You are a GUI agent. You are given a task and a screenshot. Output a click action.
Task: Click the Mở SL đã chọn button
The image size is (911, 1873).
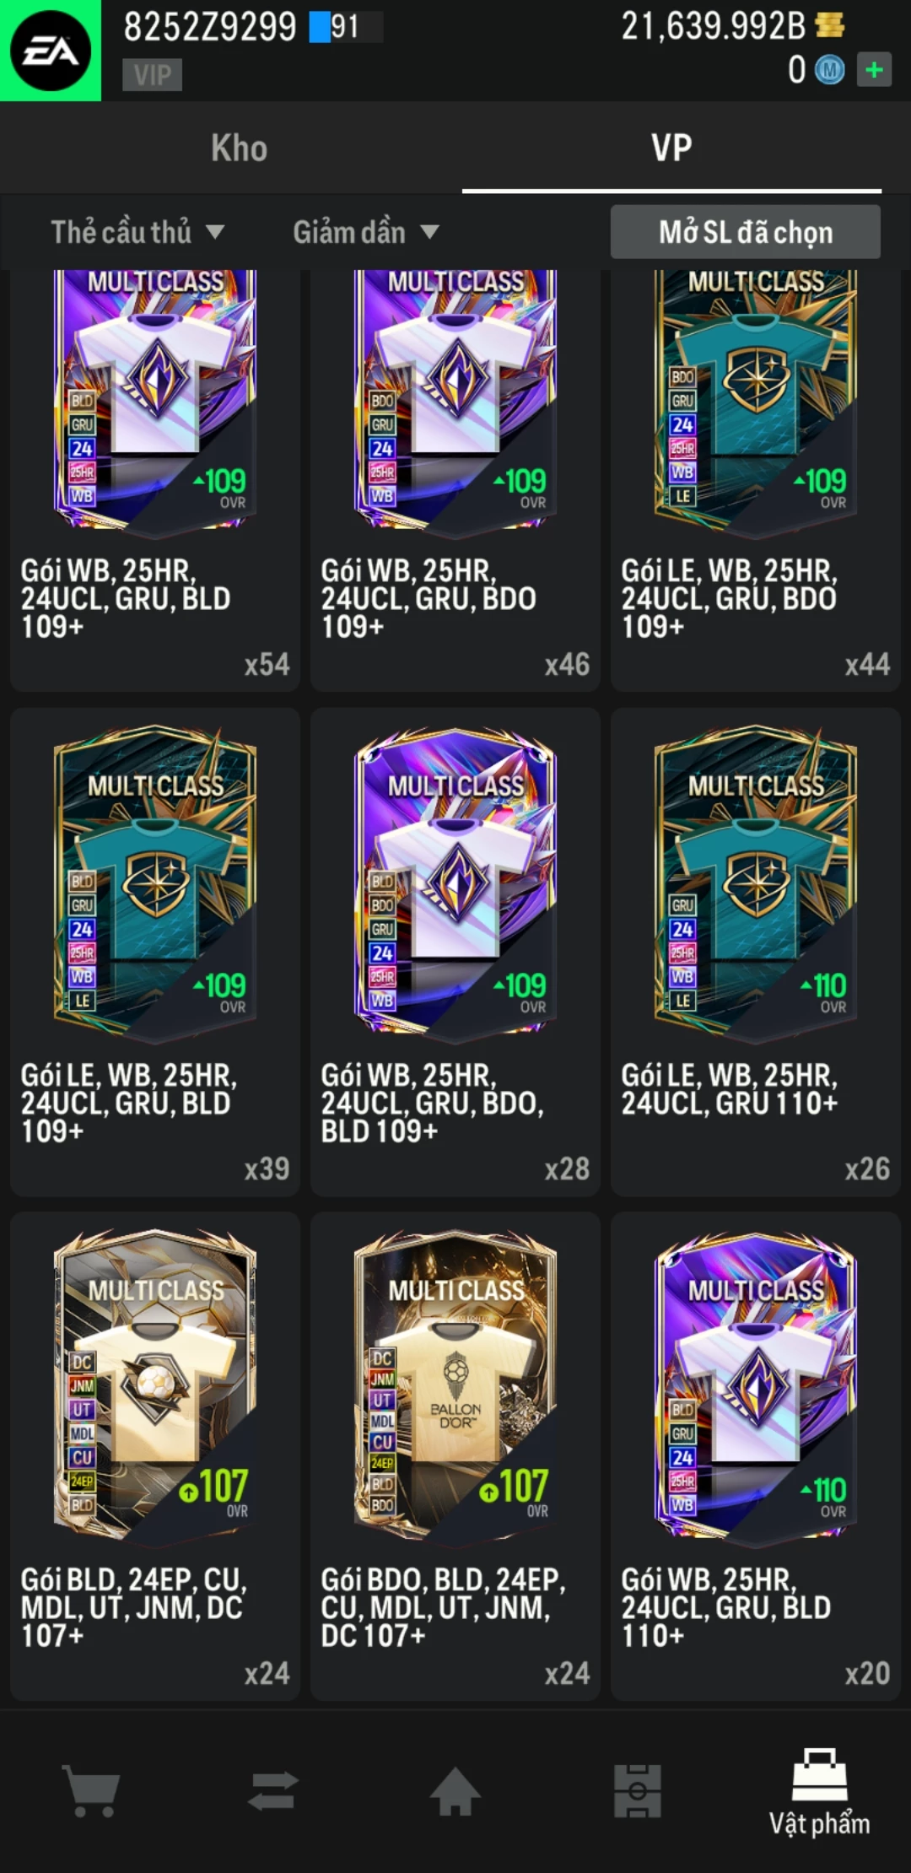pos(746,232)
